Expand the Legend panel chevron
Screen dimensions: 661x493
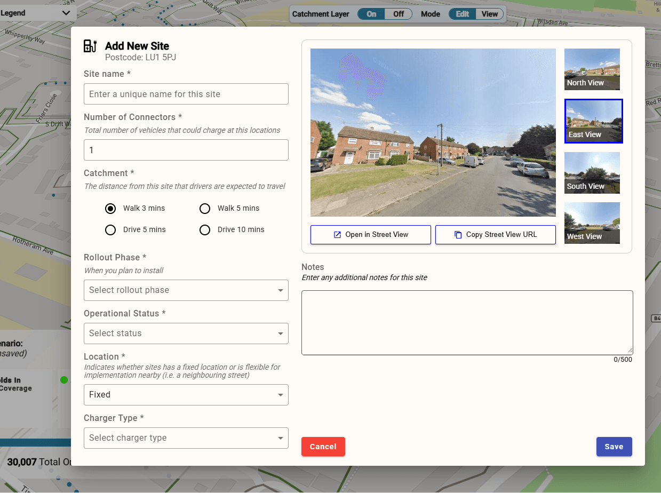tap(66, 13)
